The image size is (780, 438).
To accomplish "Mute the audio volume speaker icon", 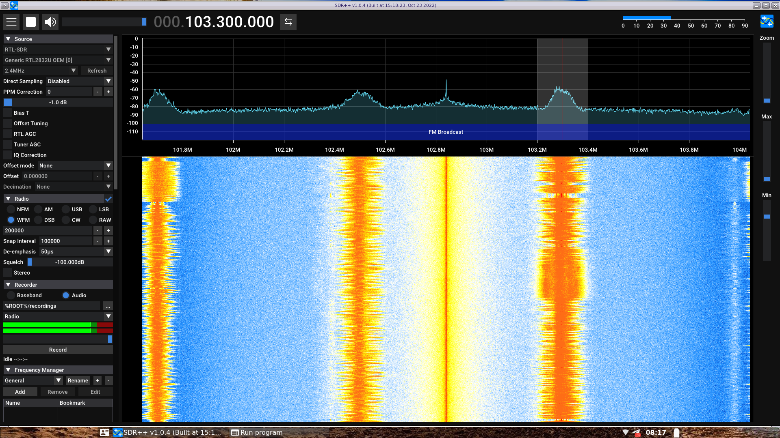I will [50, 22].
